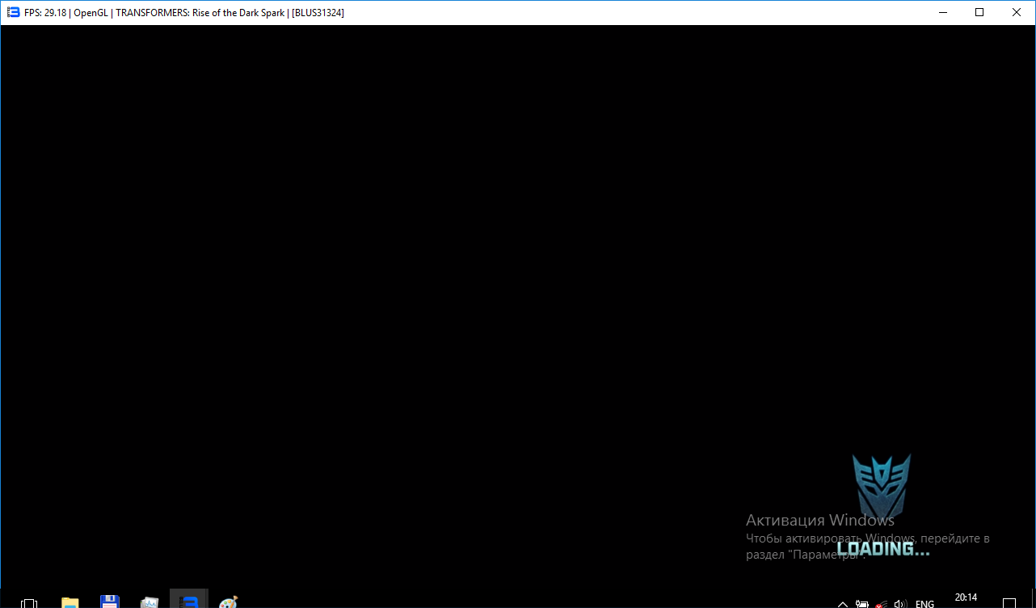This screenshot has height=608, width=1036.
Task: Maximize the RPCS3 game window
Action: 979,12
